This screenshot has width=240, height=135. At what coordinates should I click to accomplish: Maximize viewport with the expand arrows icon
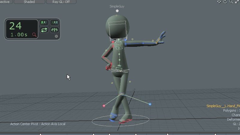pos(237,2)
